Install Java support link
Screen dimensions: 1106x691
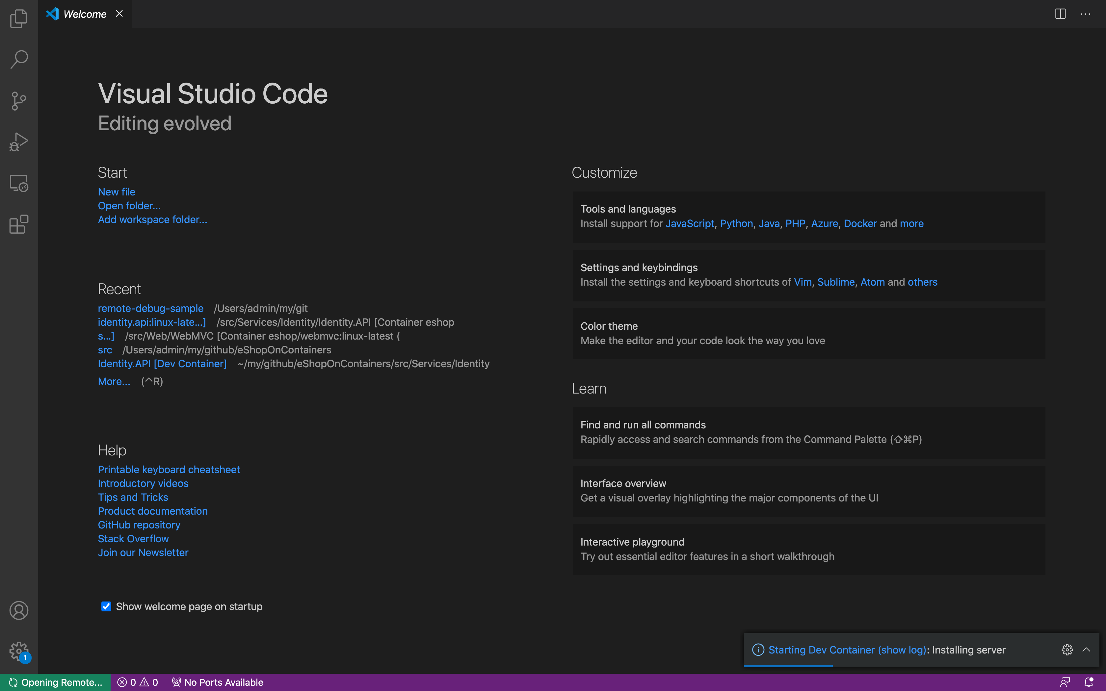click(769, 223)
